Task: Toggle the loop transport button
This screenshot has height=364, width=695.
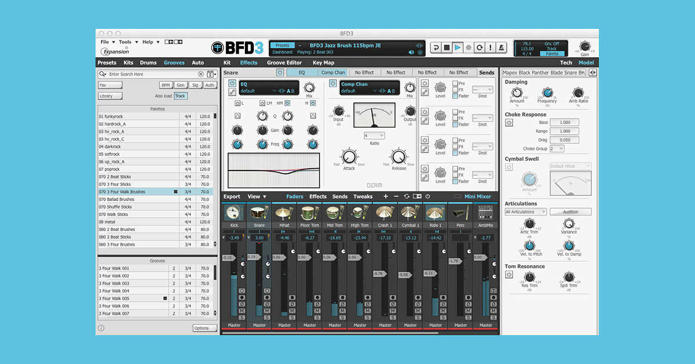Action: [480, 47]
